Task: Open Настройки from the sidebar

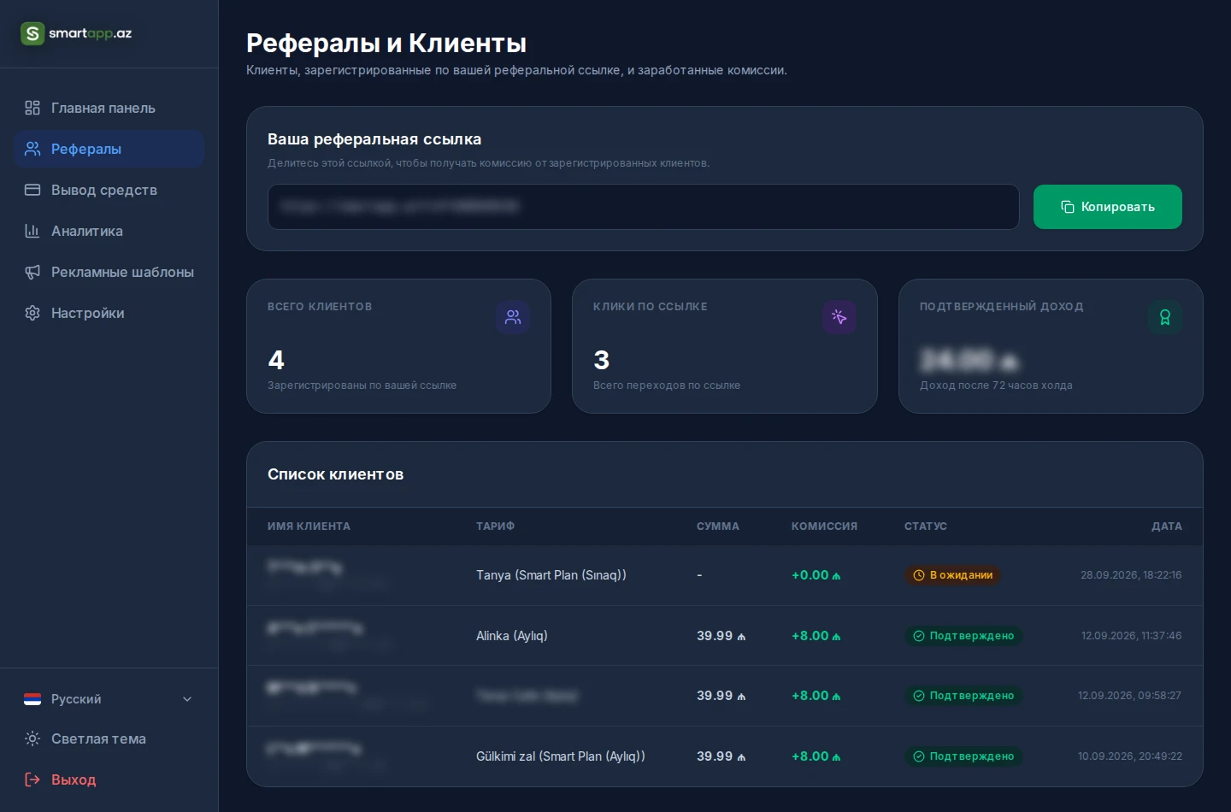Action: click(x=109, y=313)
